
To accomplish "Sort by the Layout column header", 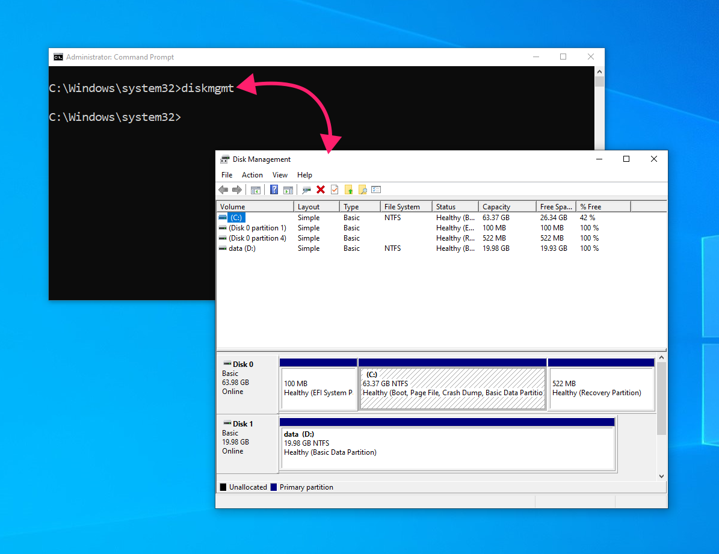I will (316, 207).
